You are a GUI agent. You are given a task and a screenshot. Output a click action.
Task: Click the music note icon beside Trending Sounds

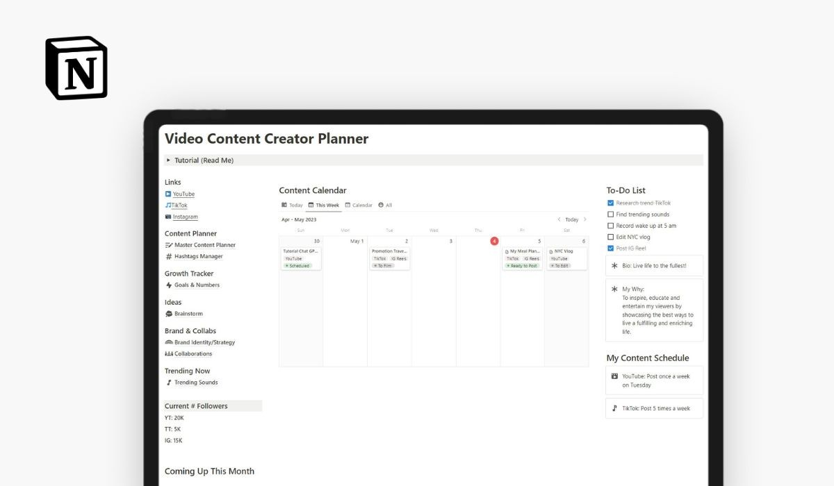tap(168, 382)
